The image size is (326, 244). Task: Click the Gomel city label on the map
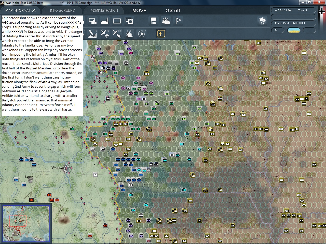277,176
